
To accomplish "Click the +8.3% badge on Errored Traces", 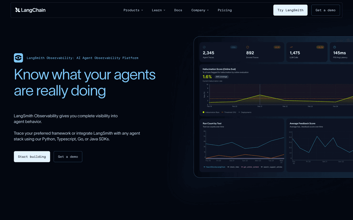I will click(277, 47).
